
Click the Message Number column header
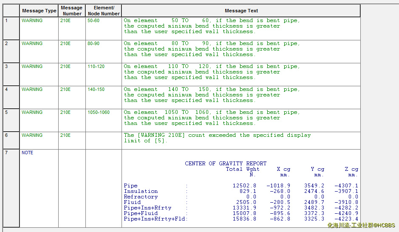[x=71, y=11]
